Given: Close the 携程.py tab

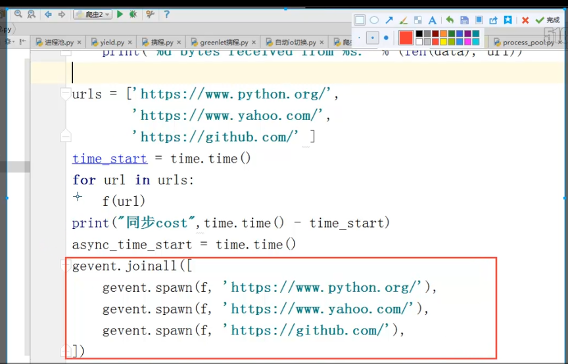Looking at the screenshot, I should pos(179,42).
